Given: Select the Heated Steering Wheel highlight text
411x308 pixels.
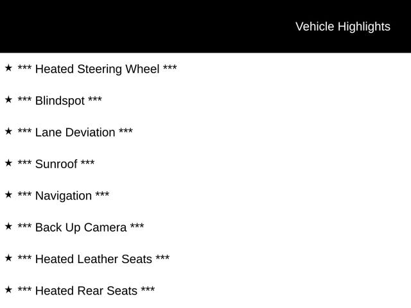Looking at the screenshot, I should 97,69.
